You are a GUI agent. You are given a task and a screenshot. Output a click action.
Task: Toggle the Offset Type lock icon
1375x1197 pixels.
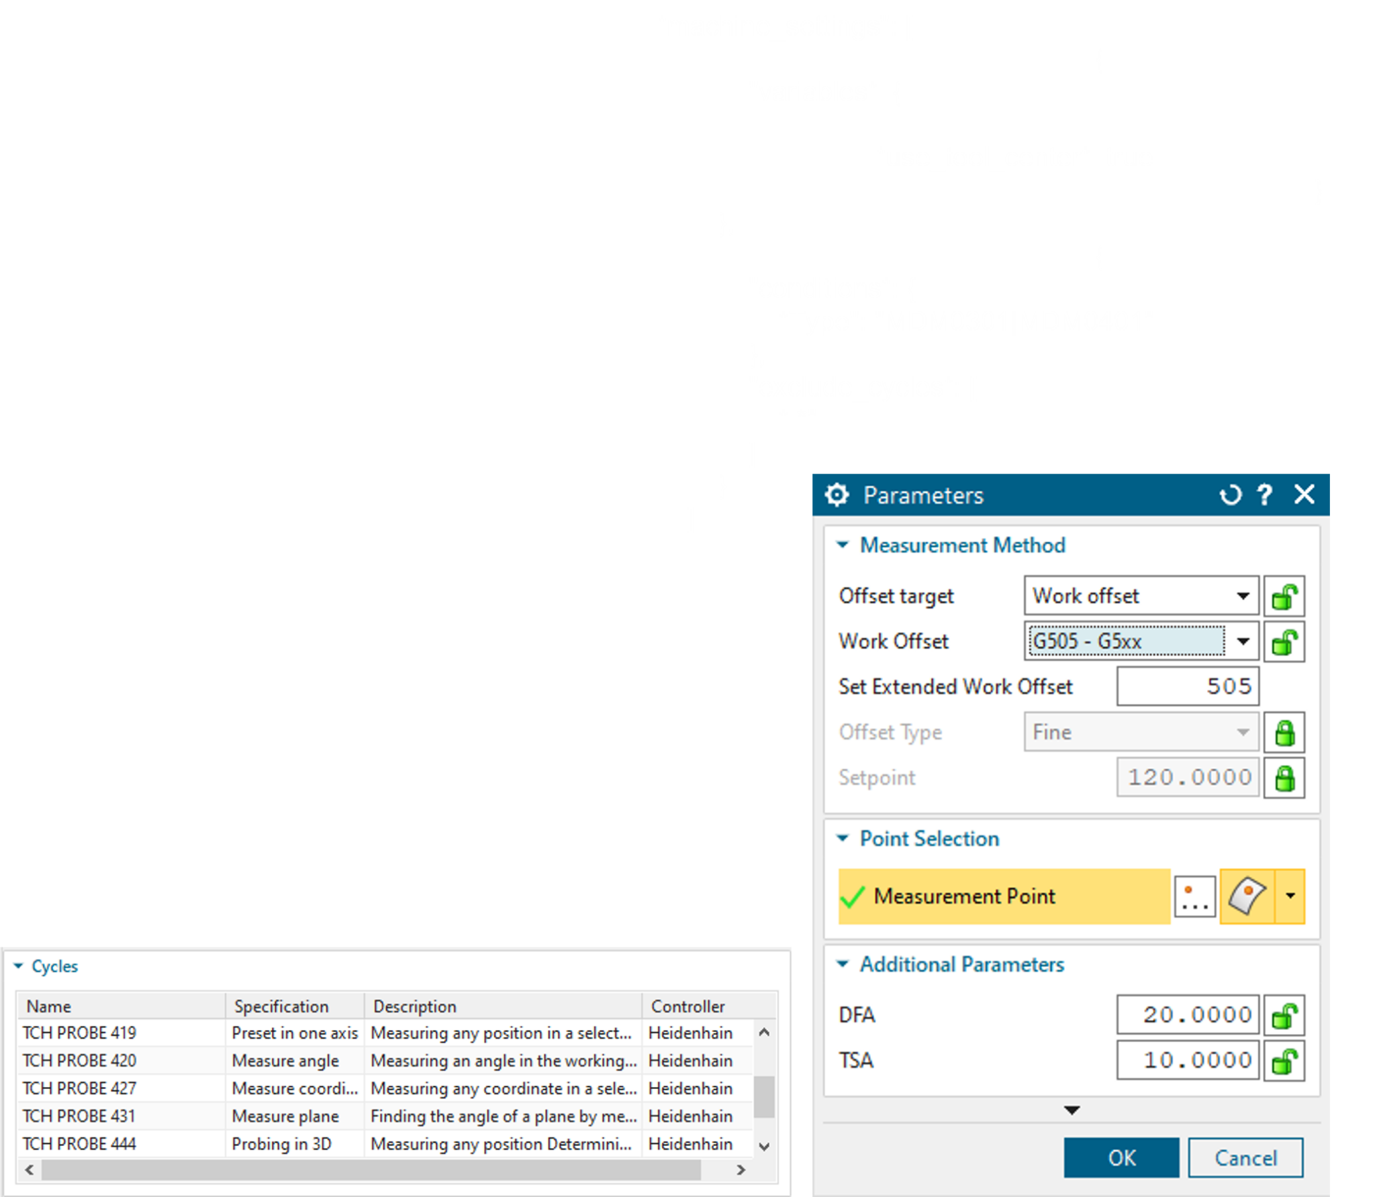[1284, 732]
